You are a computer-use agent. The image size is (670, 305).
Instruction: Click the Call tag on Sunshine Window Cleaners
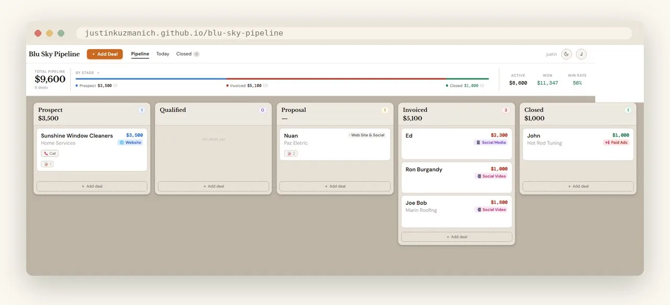[50, 154]
